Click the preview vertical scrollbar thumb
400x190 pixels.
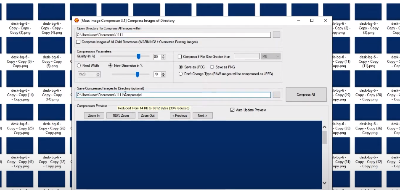click(x=324, y=137)
